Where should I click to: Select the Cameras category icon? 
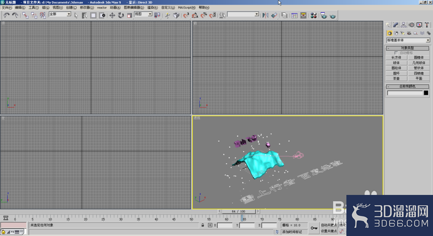click(409, 33)
